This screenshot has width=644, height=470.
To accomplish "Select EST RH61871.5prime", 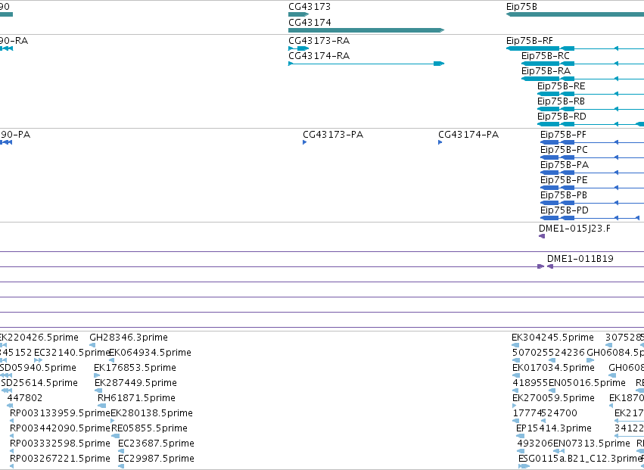I will click(136, 397).
